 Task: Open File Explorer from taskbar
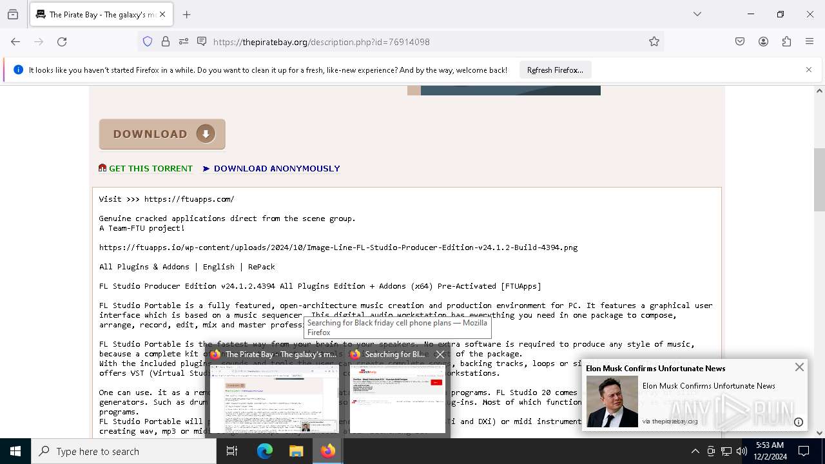[x=296, y=451]
